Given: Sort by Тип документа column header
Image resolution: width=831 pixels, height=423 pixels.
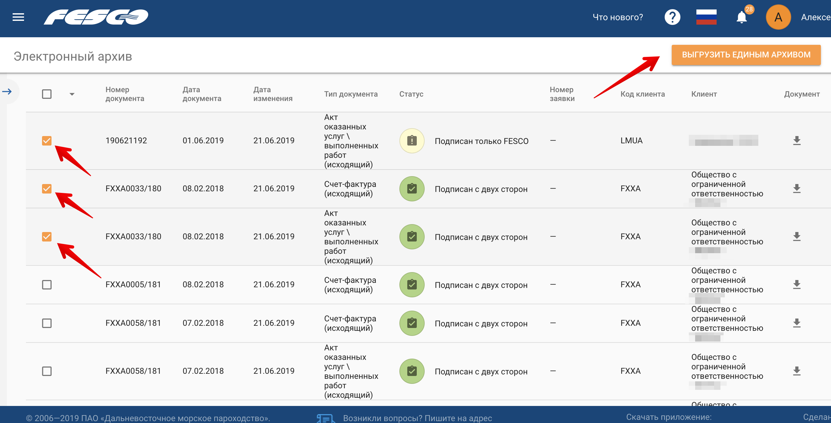Looking at the screenshot, I should [x=351, y=94].
